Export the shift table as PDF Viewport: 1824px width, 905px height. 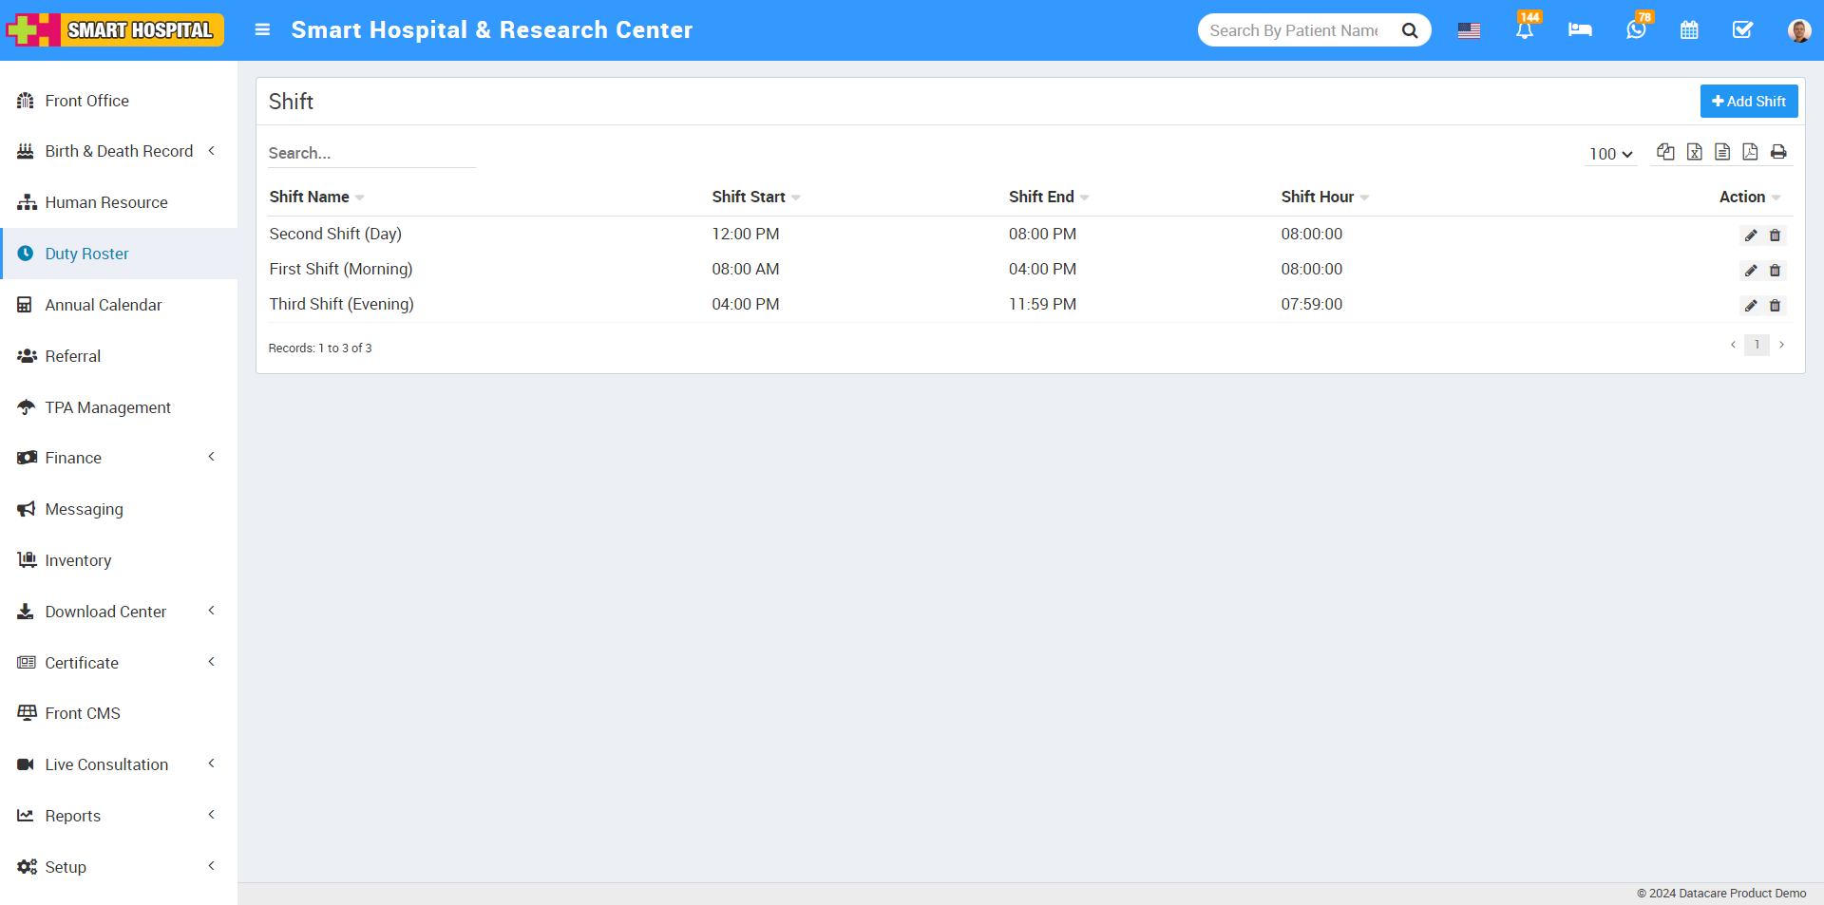[x=1752, y=152]
